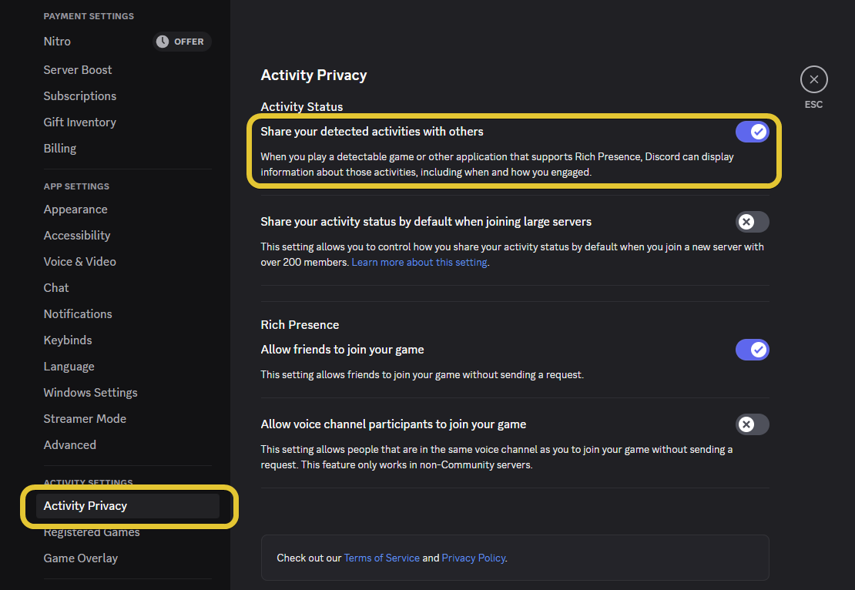Close settings with the ESC circle button
The height and width of the screenshot is (590, 855).
(x=813, y=79)
